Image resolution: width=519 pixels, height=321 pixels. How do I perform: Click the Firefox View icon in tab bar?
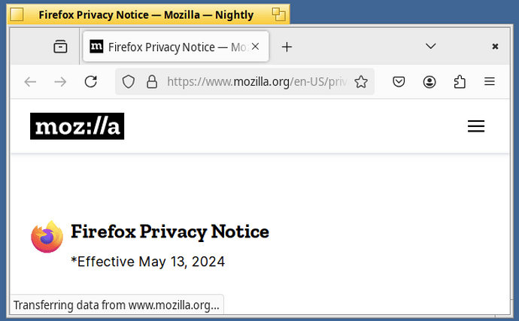[60, 47]
